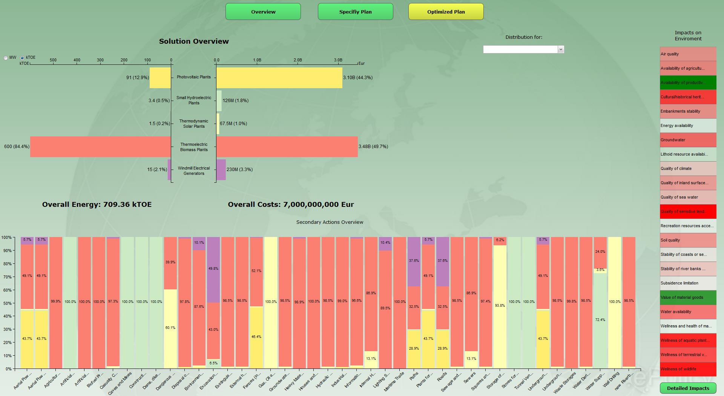Click Stability of river banks impact
The image size is (724, 396).
688,269
